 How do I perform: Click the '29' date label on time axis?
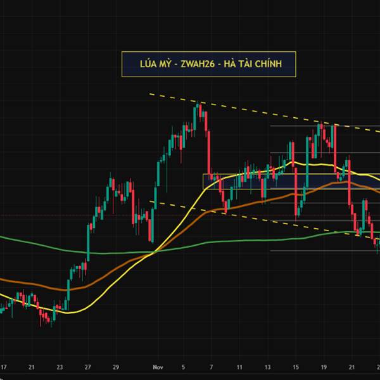pos(116,367)
